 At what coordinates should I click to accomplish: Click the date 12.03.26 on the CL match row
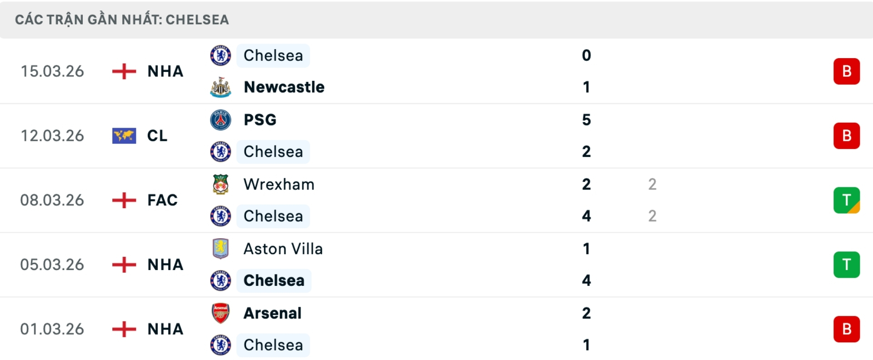pos(52,136)
